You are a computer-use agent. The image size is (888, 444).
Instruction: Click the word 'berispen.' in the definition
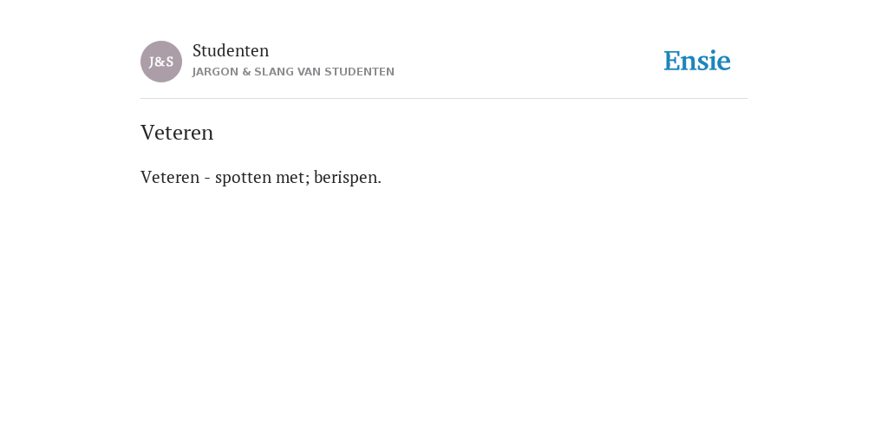tap(348, 177)
